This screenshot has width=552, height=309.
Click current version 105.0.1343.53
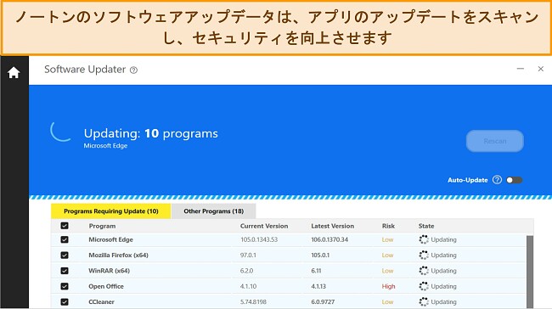click(x=259, y=239)
